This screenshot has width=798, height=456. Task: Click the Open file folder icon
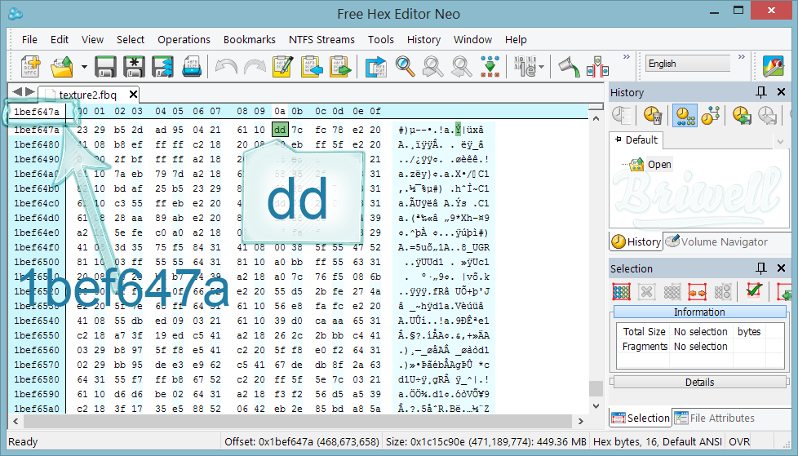coord(62,67)
